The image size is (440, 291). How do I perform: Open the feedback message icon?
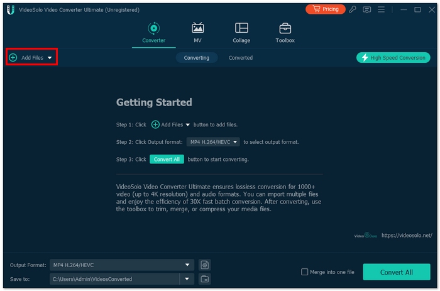(367, 9)
